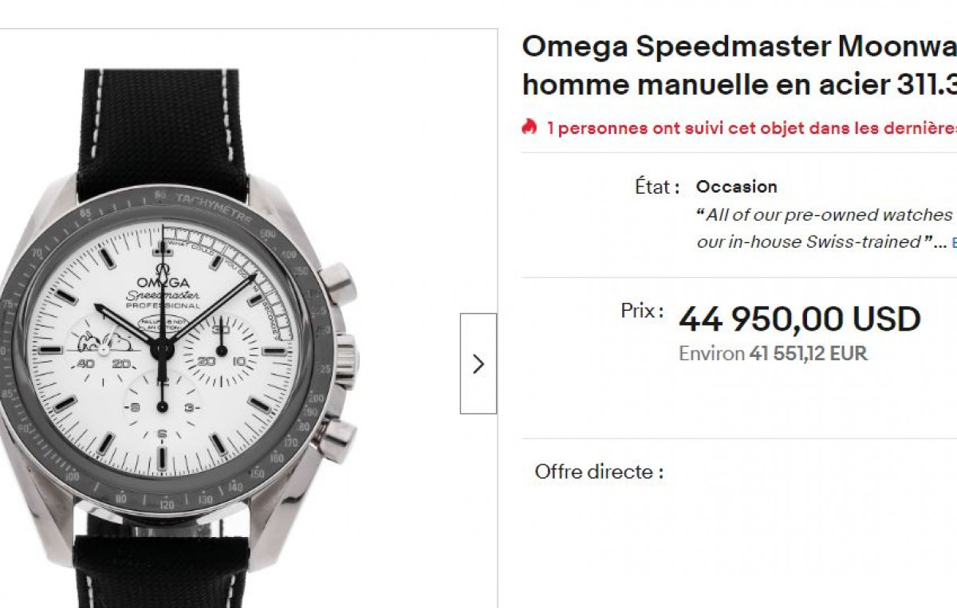The image size is (957, 608).
Task: Click the Omega Speedmaster listing title
Action: click(738, 47)
